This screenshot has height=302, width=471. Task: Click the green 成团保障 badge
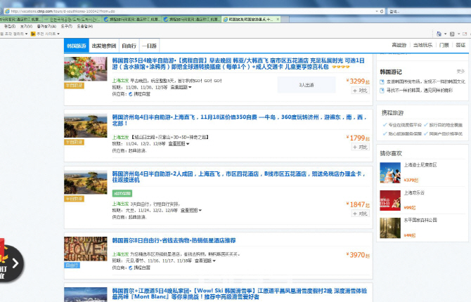click(x=122, y=193)
